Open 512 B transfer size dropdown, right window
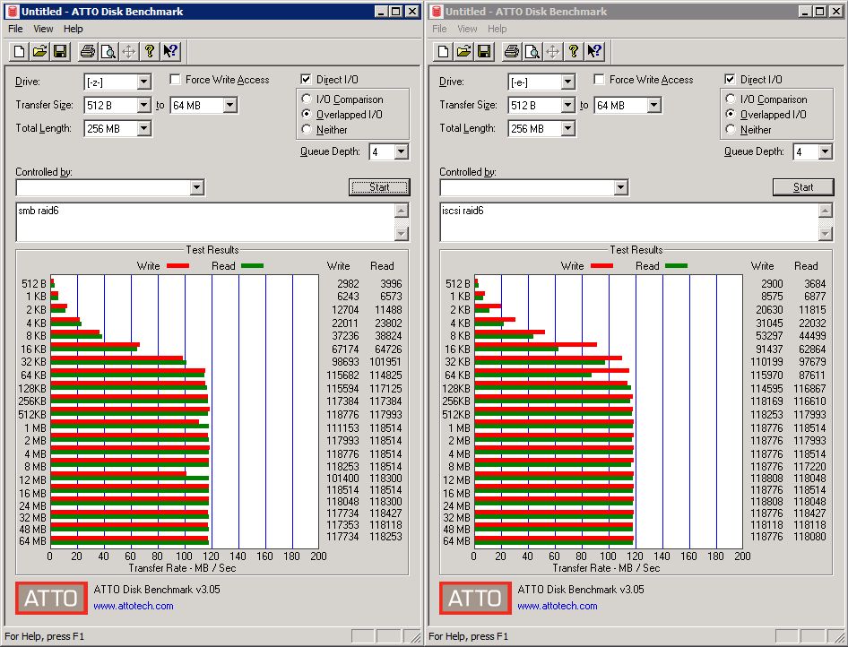Viewport: 848px width, 647px height. [x=567, y=106]
